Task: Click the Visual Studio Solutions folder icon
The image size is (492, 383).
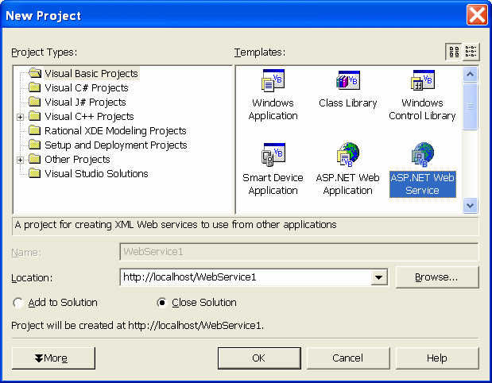Action: [35, 173]
